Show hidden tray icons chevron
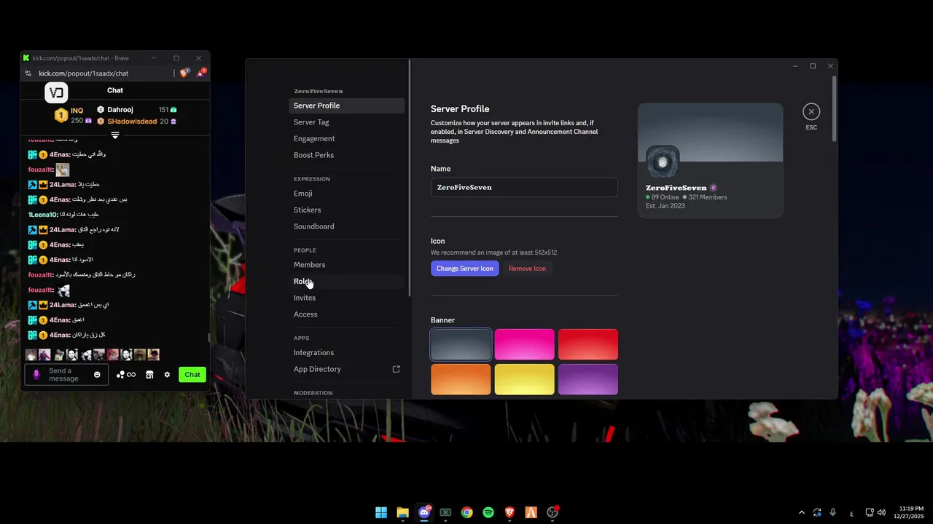The height and width of the screenshot is (524, 933). (x=802, y=512)
